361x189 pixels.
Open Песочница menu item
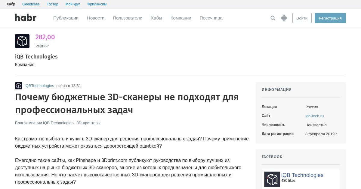(211, 18)
